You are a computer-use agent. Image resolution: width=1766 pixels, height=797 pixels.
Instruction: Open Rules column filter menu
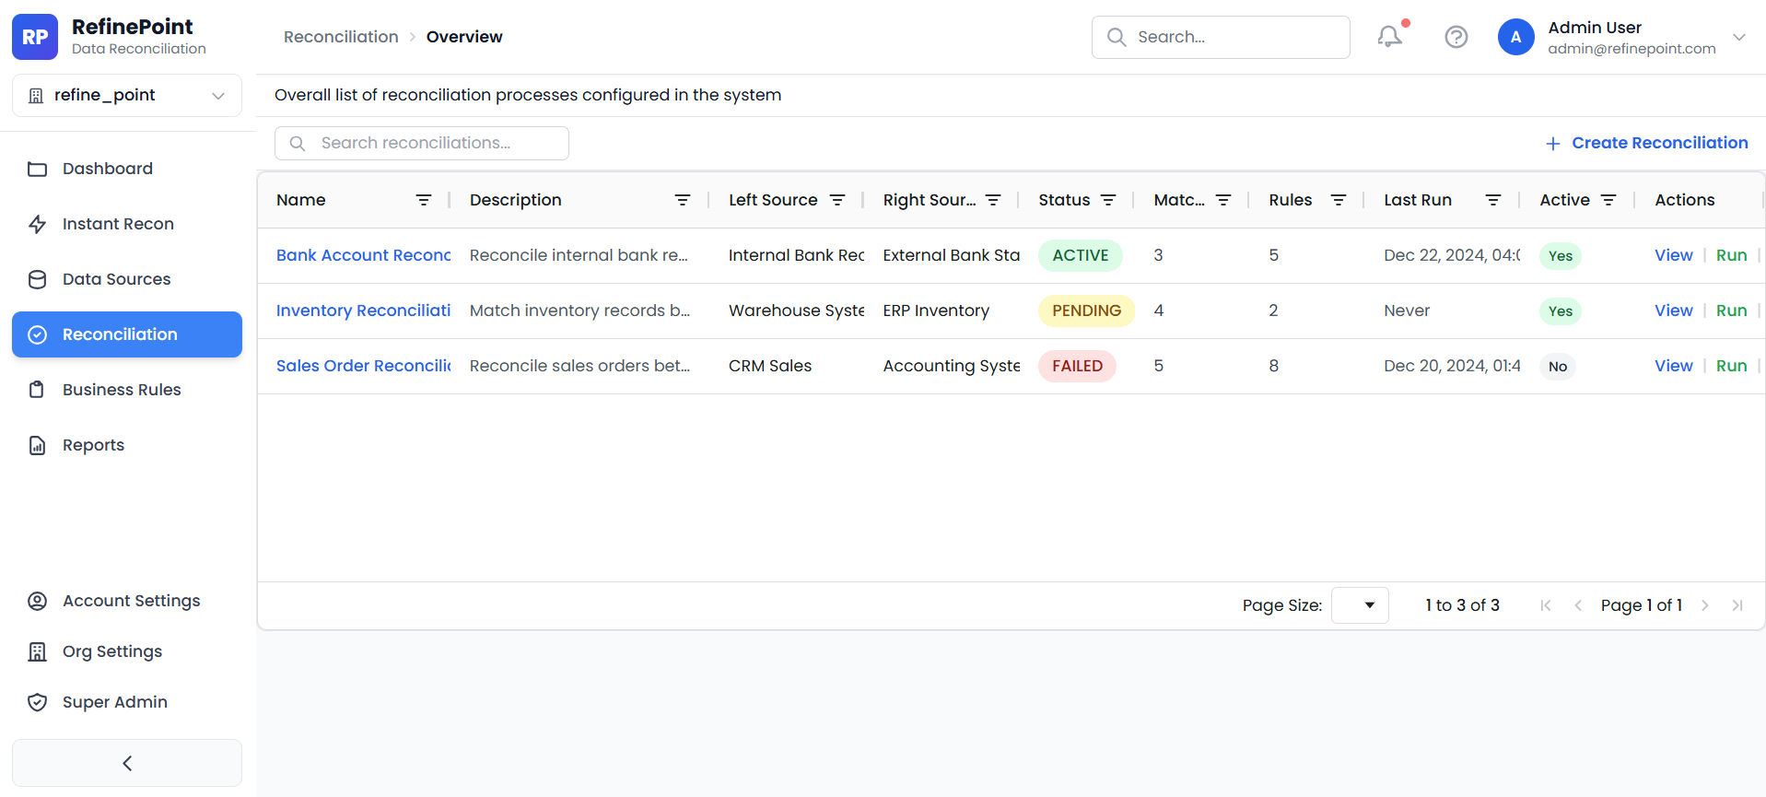click(x=1339, y=200)
